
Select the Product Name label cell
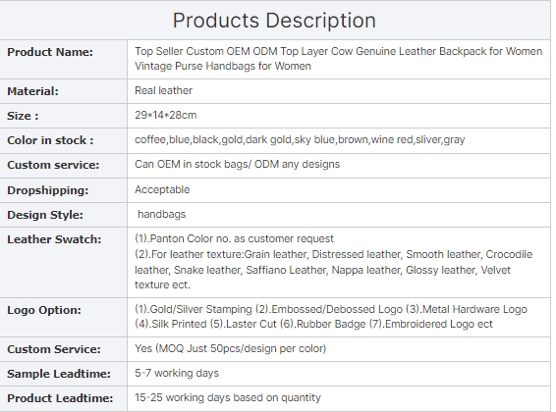[x=64, y=59]
